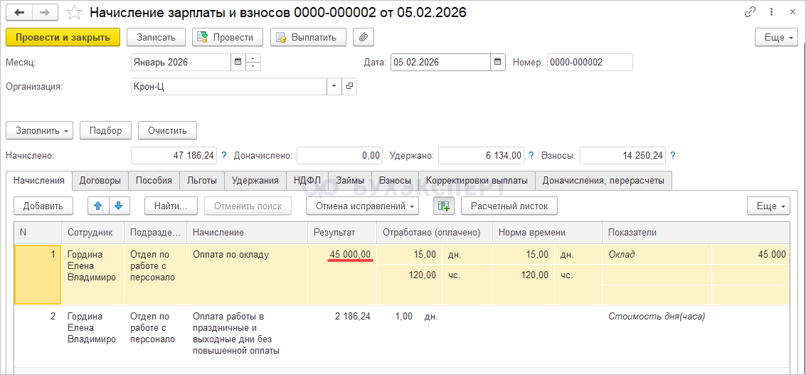Click the help question mark near Начислено
Image resolution: width=806 pixels, height=375 pixels.
pyautogui.click(x=224, y=155)
